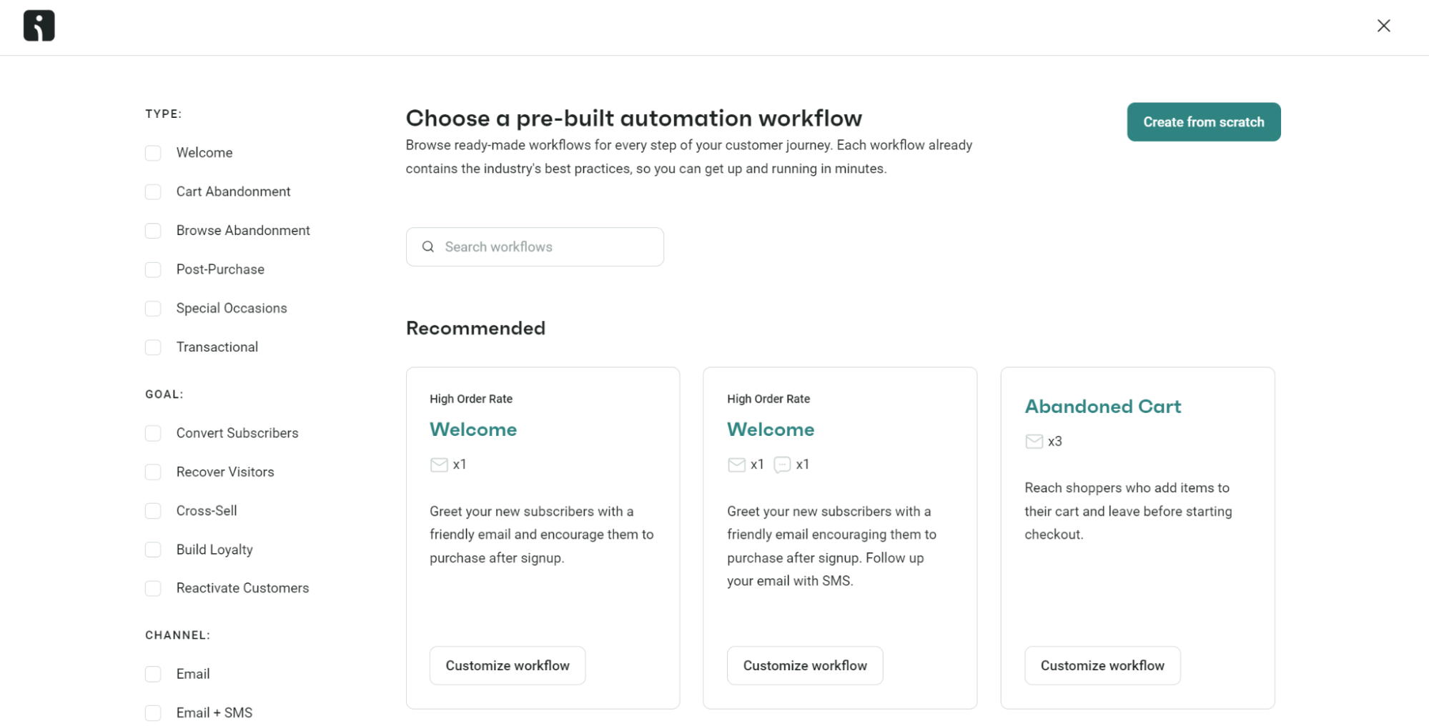This screenshot has width=1429, height=726.
Task: Enable the Recover Visitors goal
Action: (x=153, y=472)
